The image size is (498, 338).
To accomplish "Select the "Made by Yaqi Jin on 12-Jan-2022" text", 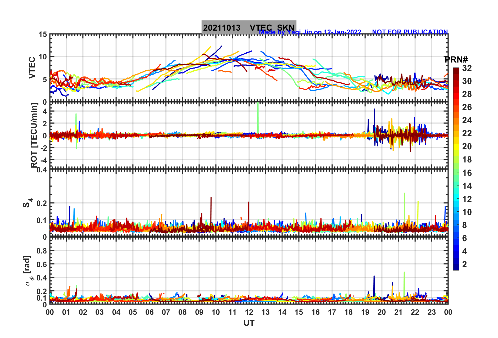I will click(x=310, y=32).
